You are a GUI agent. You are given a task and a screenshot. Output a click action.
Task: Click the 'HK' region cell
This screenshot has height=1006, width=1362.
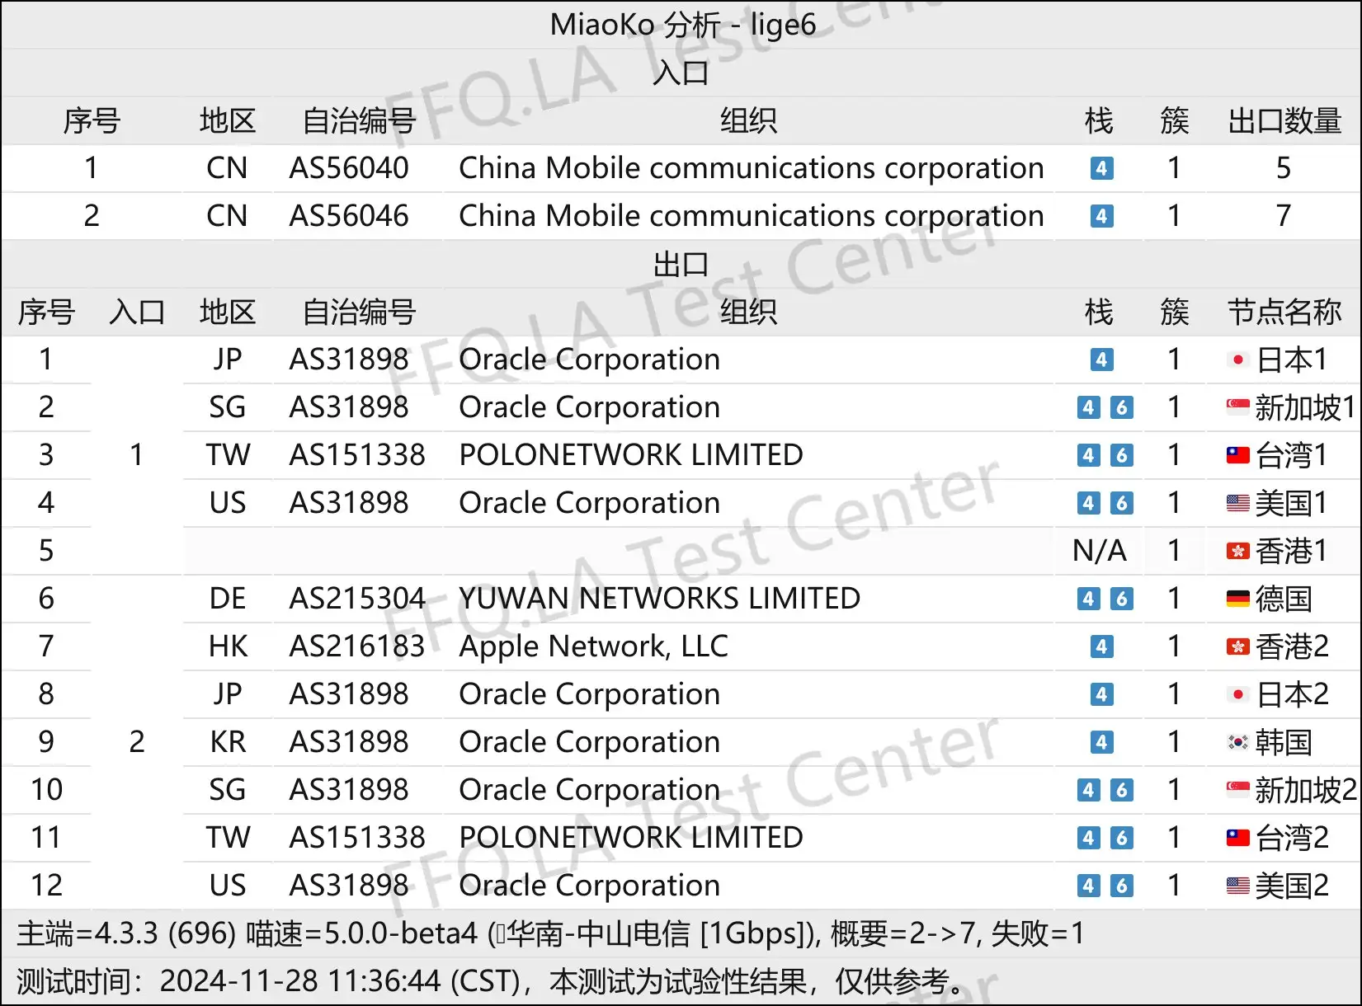[x=228, y=646]
